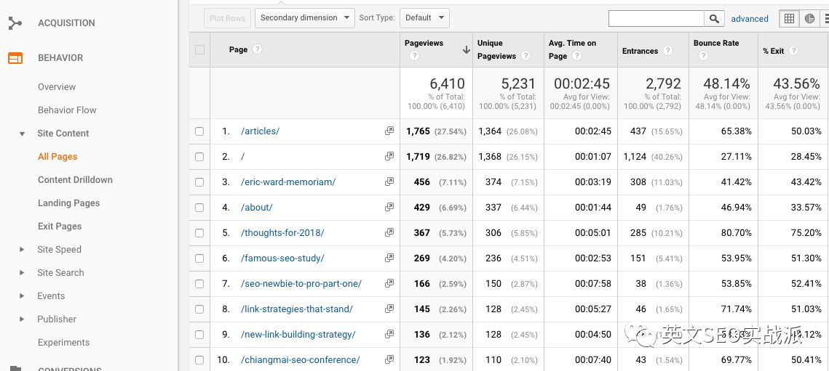Check the /eric-ward-memoriam/ row checkbox
The image size is (829, 371).
click(199, 182)
